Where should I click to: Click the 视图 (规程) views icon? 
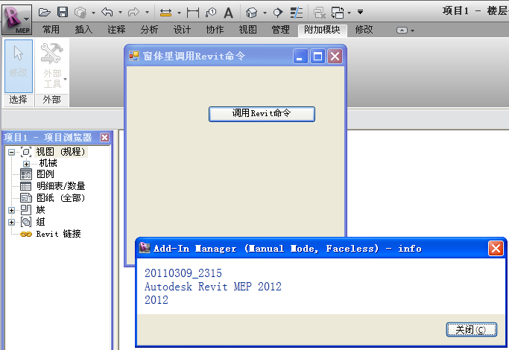click(26, 152)
